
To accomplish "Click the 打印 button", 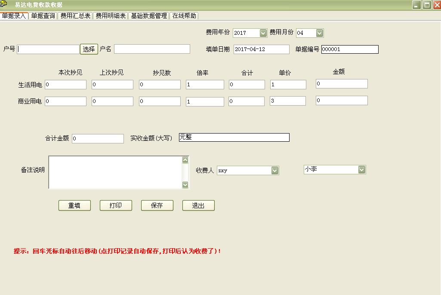I will 115,205.
